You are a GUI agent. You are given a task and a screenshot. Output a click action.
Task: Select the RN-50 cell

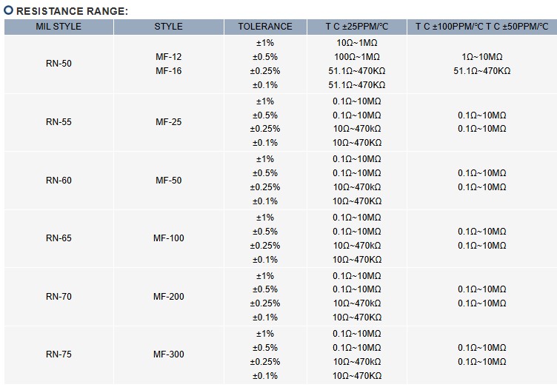[x=59, y=64]
